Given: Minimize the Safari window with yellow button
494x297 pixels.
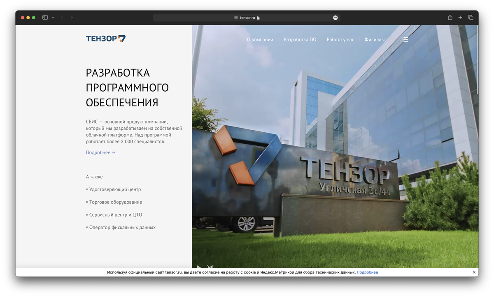Looking at the screenshot, I should click(x=28, y=18).
